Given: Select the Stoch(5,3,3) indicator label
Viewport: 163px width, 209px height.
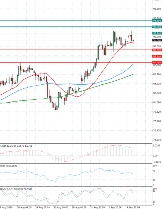Looking at the screenshot, I should click(16, 189).
